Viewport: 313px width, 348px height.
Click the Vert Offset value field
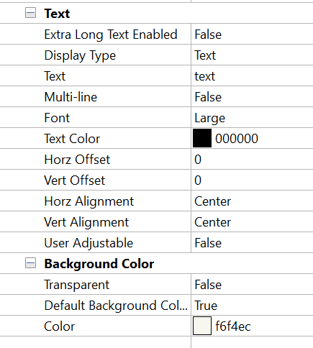tap(252, 180)
